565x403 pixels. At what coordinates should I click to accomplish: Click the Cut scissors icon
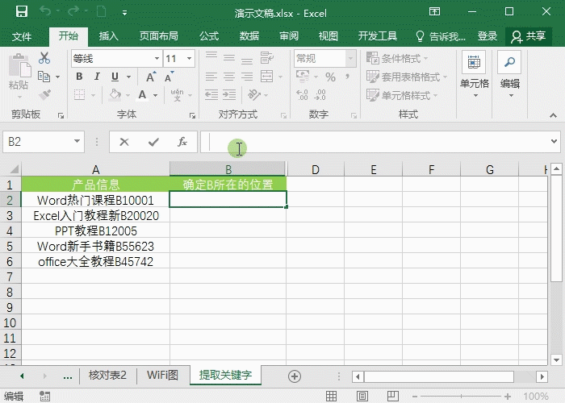point(44,58)
